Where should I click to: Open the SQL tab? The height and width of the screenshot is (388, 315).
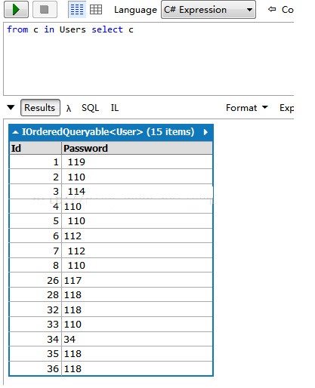90,108
